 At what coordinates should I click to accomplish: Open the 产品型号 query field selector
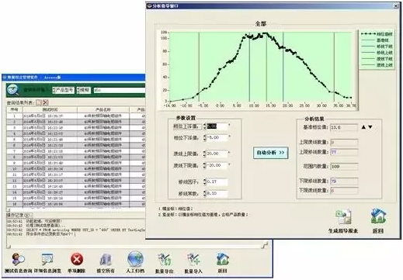63,90
